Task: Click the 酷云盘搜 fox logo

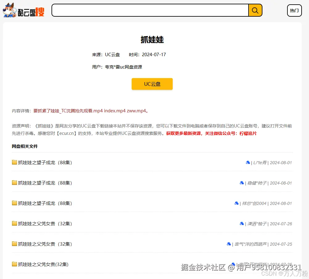Action: [x=23, y=10]
